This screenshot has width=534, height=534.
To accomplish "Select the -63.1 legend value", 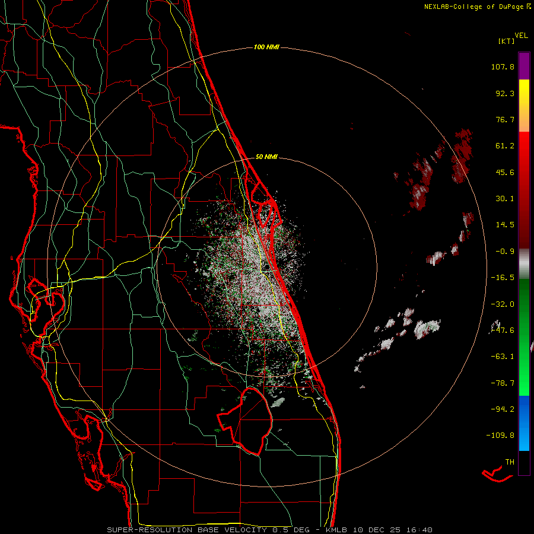I will (503, 357).
